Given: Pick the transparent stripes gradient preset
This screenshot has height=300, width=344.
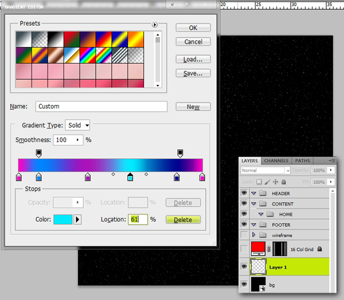Looking at the screenshot, I should pos(120,55).
